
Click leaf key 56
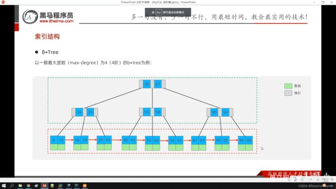point(156,140)
